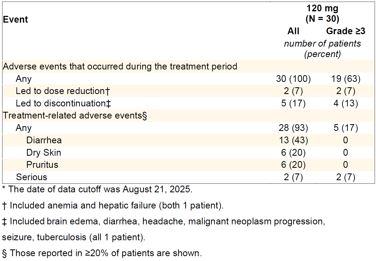The image size is (376, 261).
Task: Select the 19 (63) value cell
Action: click(x=346, y=79)
